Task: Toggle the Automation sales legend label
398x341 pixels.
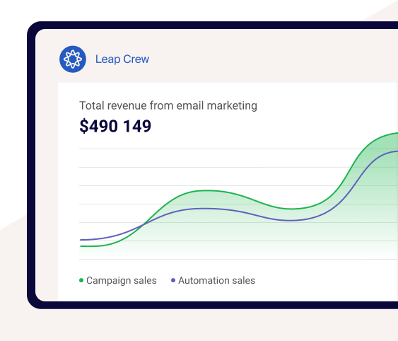Action: tap(216, 281)
